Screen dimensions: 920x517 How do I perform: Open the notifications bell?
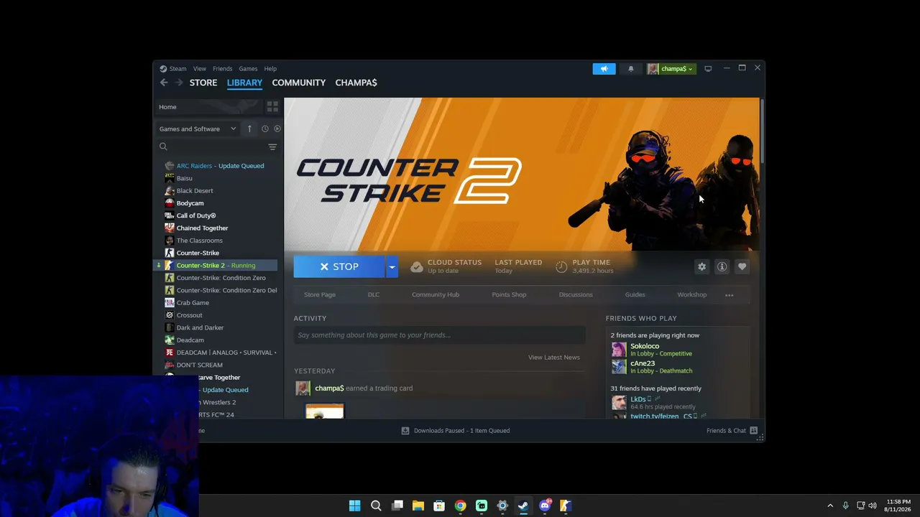click(x=631, y=69)
